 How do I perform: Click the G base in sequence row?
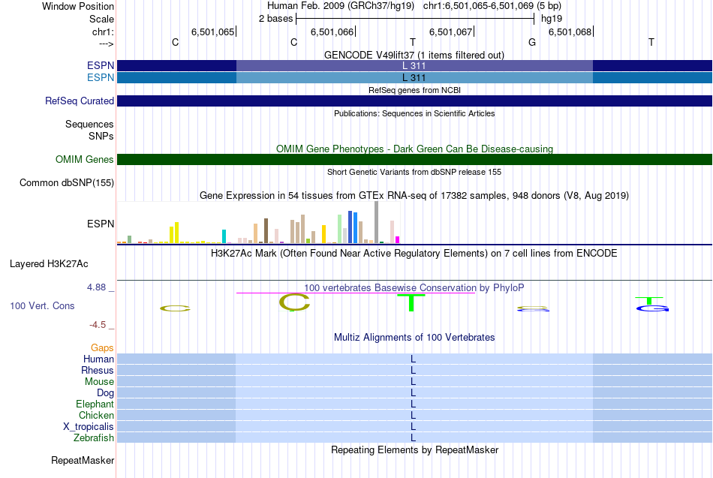click(532, 42)
